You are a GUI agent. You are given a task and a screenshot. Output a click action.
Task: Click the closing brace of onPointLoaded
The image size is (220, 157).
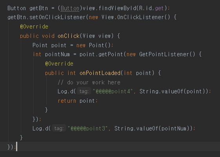(46, 110)
